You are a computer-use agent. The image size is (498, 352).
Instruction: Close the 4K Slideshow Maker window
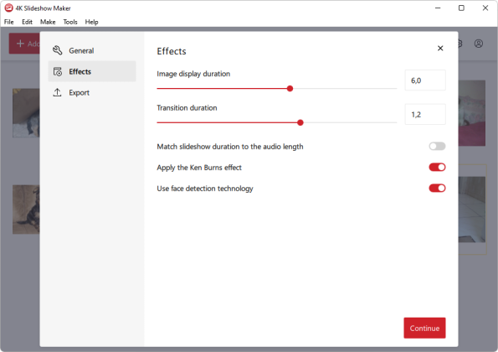485,8
